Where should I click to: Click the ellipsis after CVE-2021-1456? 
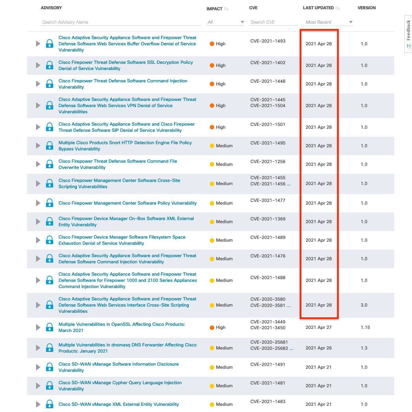pos(289,184)
